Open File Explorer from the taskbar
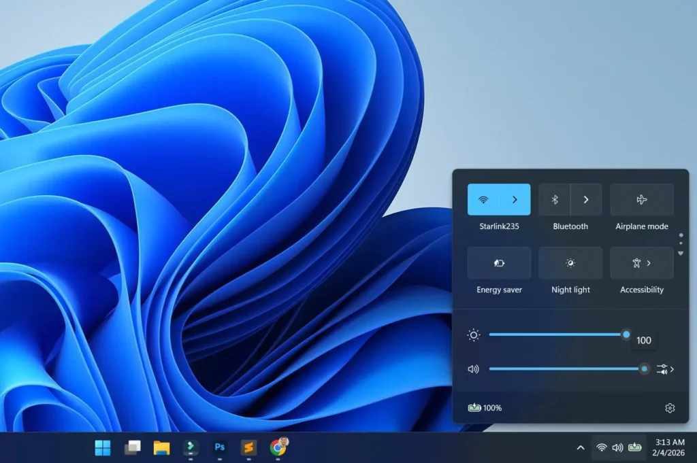This screenshot has height=463, width=697. [161, 448]
